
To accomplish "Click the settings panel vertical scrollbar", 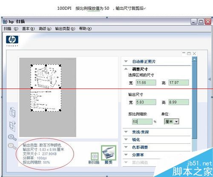I will coord(195,100).
